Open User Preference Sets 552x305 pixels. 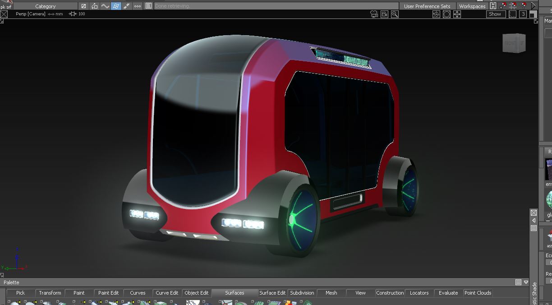(x=427, y=6)
